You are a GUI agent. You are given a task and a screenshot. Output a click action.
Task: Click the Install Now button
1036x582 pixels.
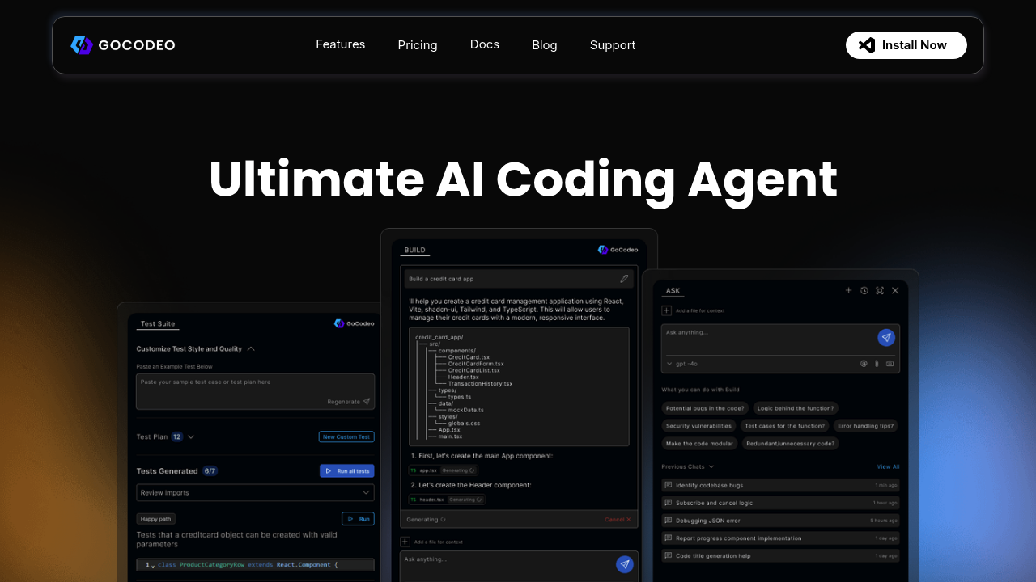pos(906,44)
